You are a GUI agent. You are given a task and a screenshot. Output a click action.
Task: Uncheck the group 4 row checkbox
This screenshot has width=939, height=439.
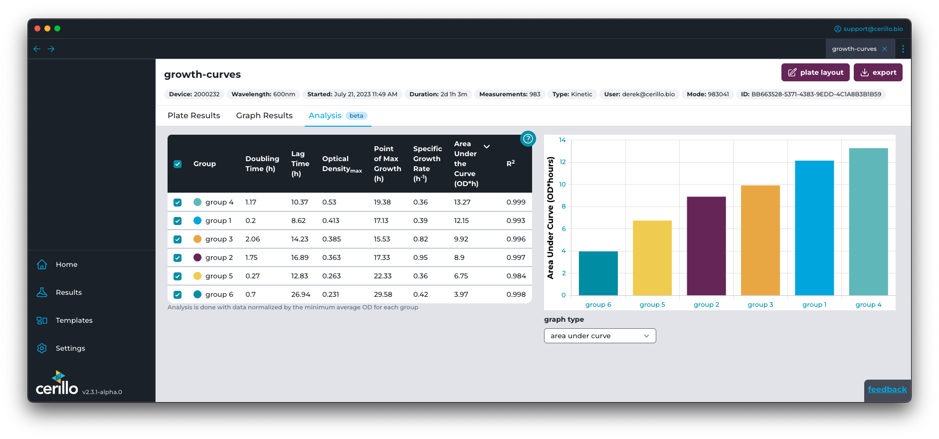point(178,203)
